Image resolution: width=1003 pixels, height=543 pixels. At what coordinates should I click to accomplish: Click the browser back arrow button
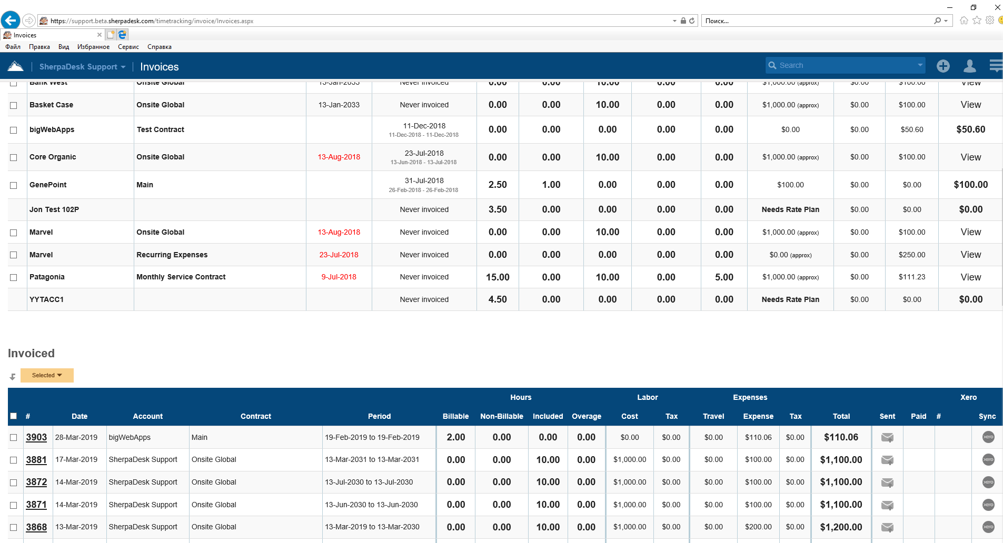tap(11, 21)
